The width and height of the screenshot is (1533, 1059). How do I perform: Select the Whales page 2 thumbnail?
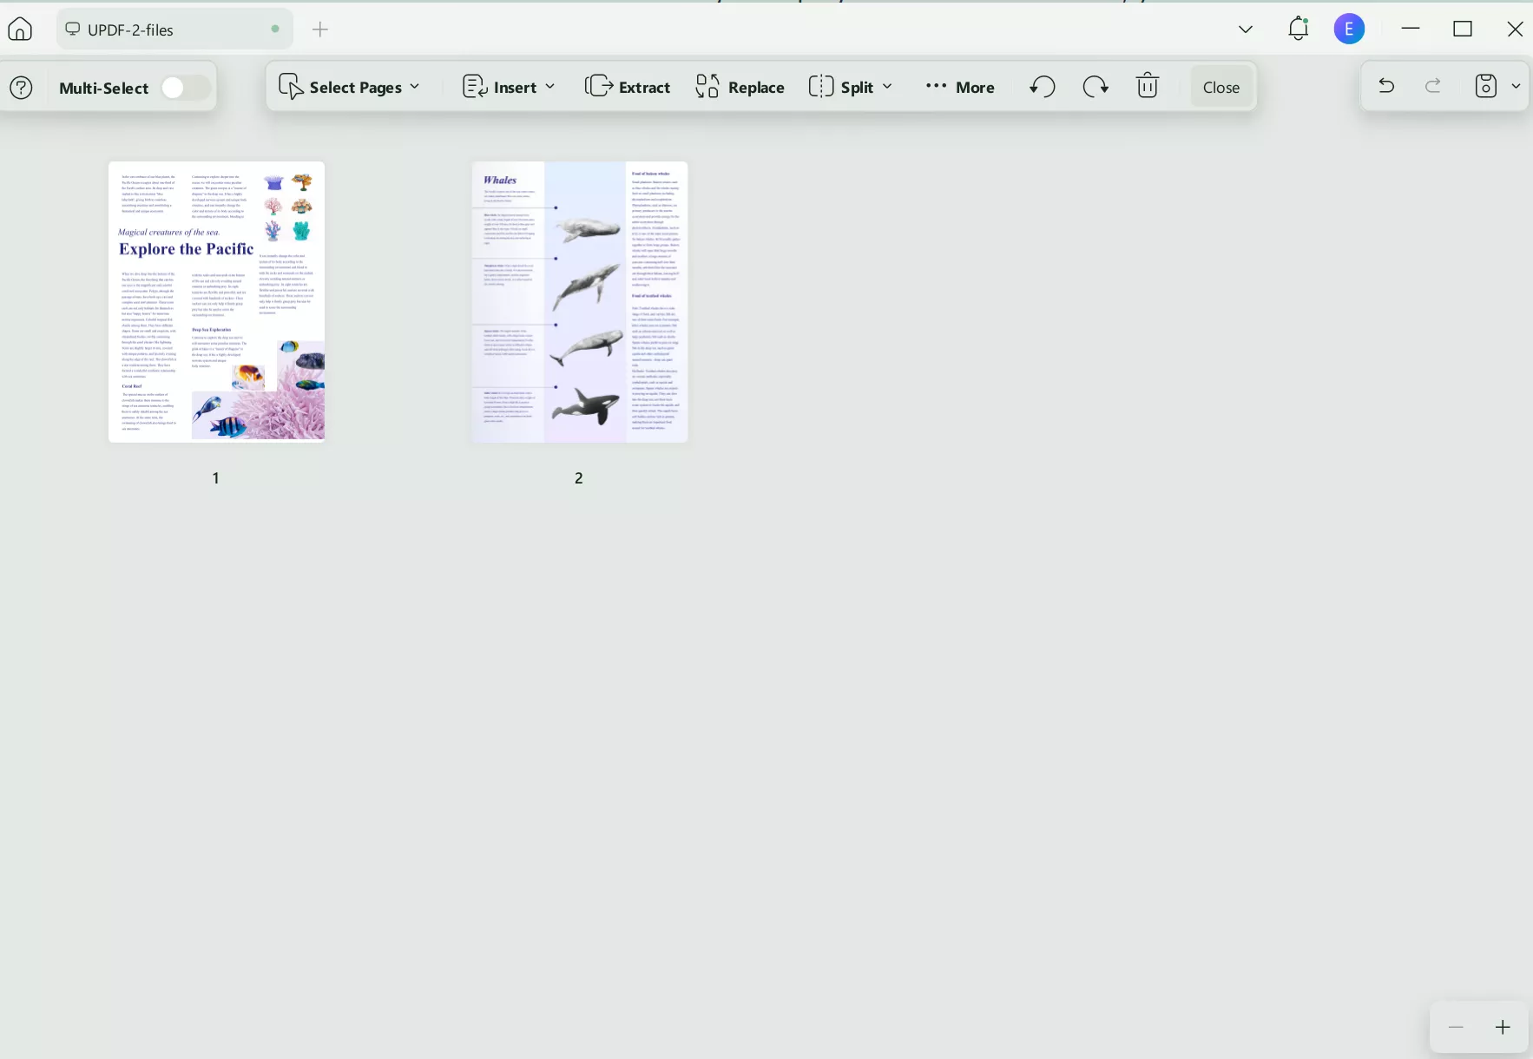(580, 302)
